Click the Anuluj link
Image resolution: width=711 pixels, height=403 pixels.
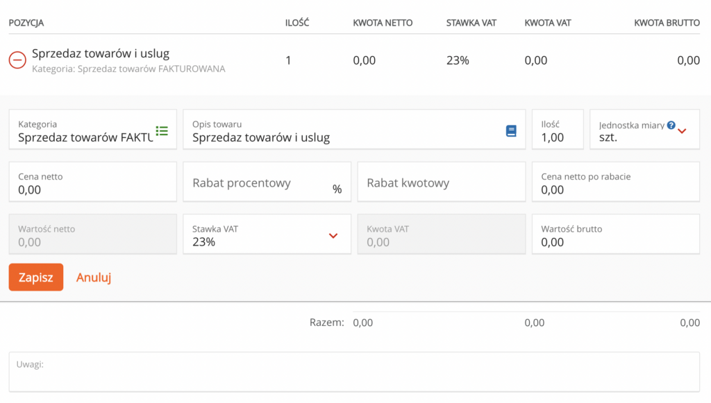point(94,277)
